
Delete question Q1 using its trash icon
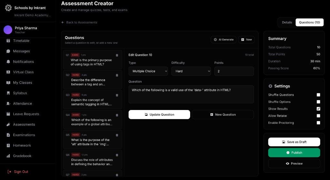pos(117,55)
